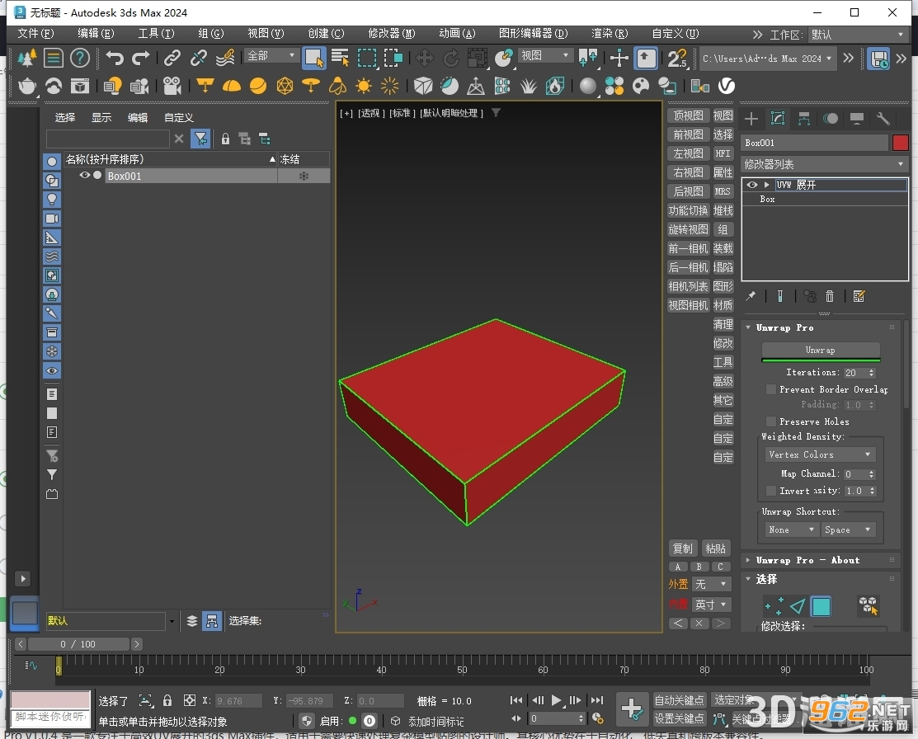Click the Undo arrow icon
Screen dimensions: 918x739
point(115,58)
